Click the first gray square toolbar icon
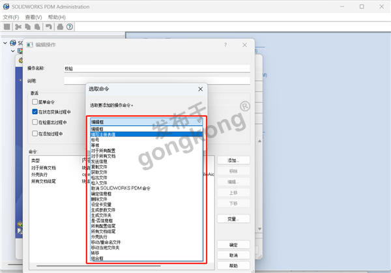391x273 pixels. [7, 27]
